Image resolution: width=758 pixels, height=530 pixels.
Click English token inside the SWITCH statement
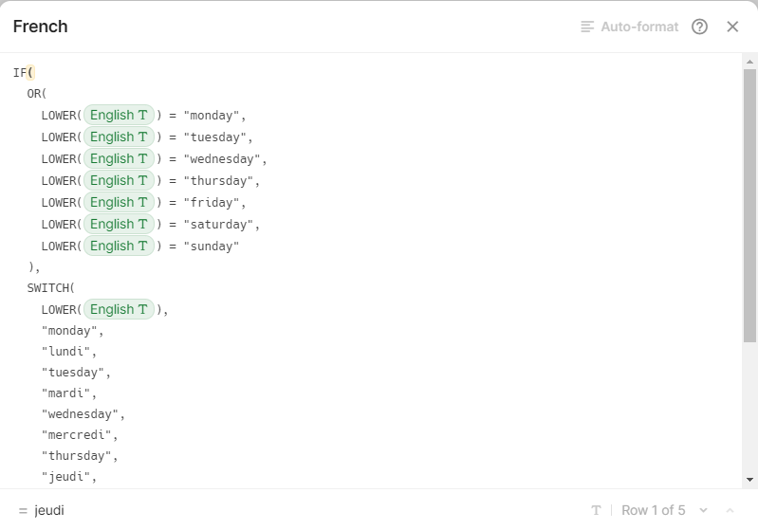(119, 309)
